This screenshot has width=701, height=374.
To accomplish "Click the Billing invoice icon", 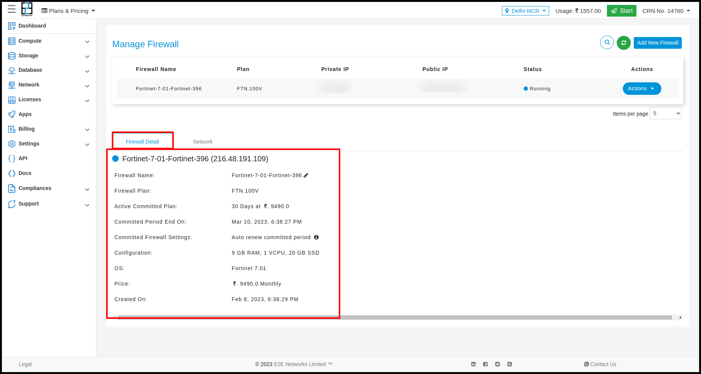I will (x=12, y=129).
